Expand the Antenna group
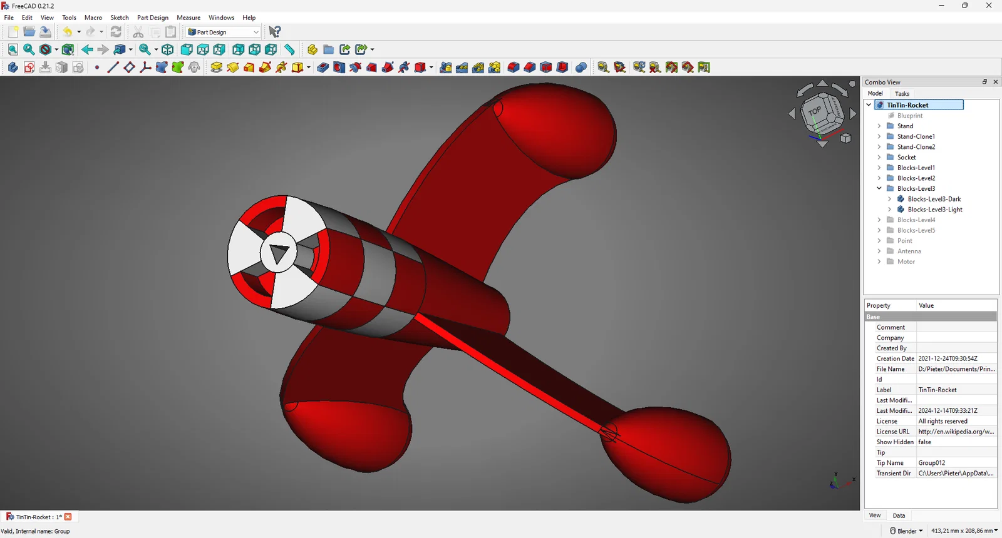1002x538 pixels. tap(879, 251)
